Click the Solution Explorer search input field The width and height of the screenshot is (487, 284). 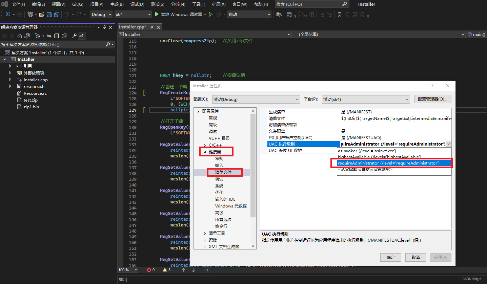(53, 44)
